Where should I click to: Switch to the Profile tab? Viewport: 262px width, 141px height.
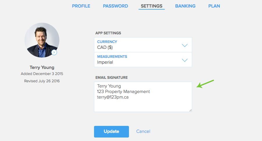(81, 6)
